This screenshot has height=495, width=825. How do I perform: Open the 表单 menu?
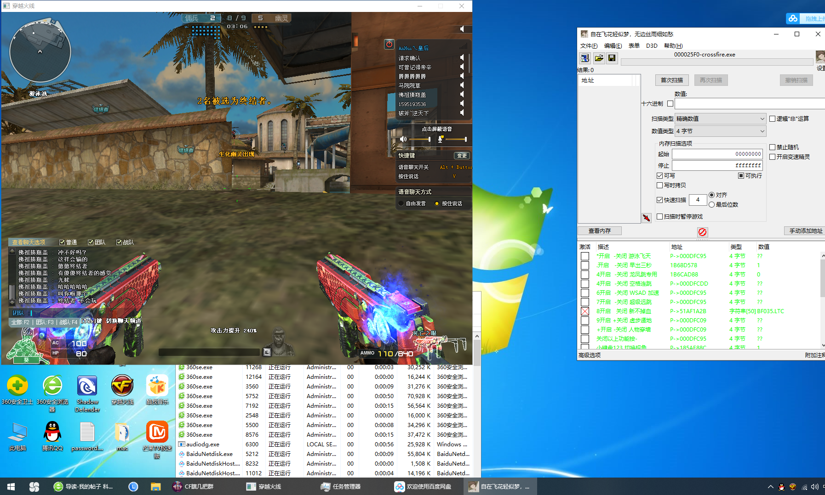(634, 46)
